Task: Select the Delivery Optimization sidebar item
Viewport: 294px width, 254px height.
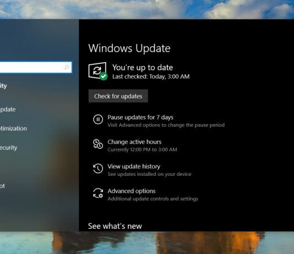Action: click(x=13, y=129)
